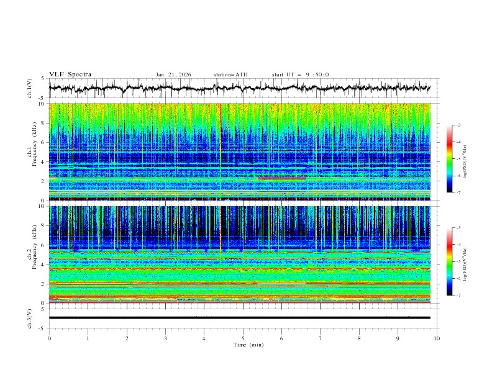This screenshot has width=492, height=380.
Task: Click time axis tick label "7"
Action: tap(321, 338)
